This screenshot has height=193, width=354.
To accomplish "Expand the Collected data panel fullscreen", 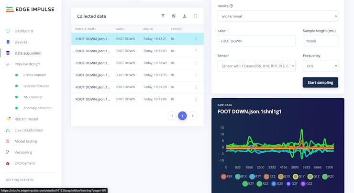I will 195,16.
